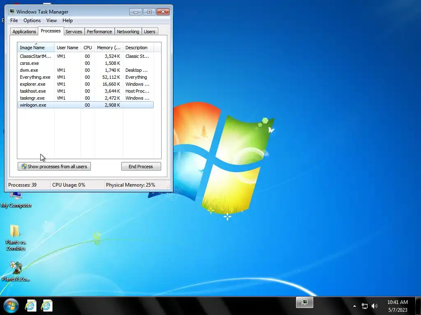Open the View menu

[x=51, y=21]
